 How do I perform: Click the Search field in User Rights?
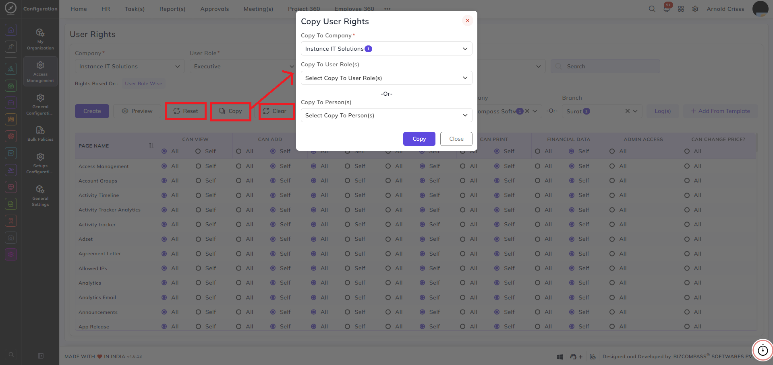pyautogui.click(x=605, y=66)
